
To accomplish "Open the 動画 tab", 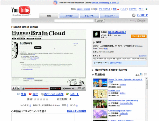I will click(x=49, y=16).
